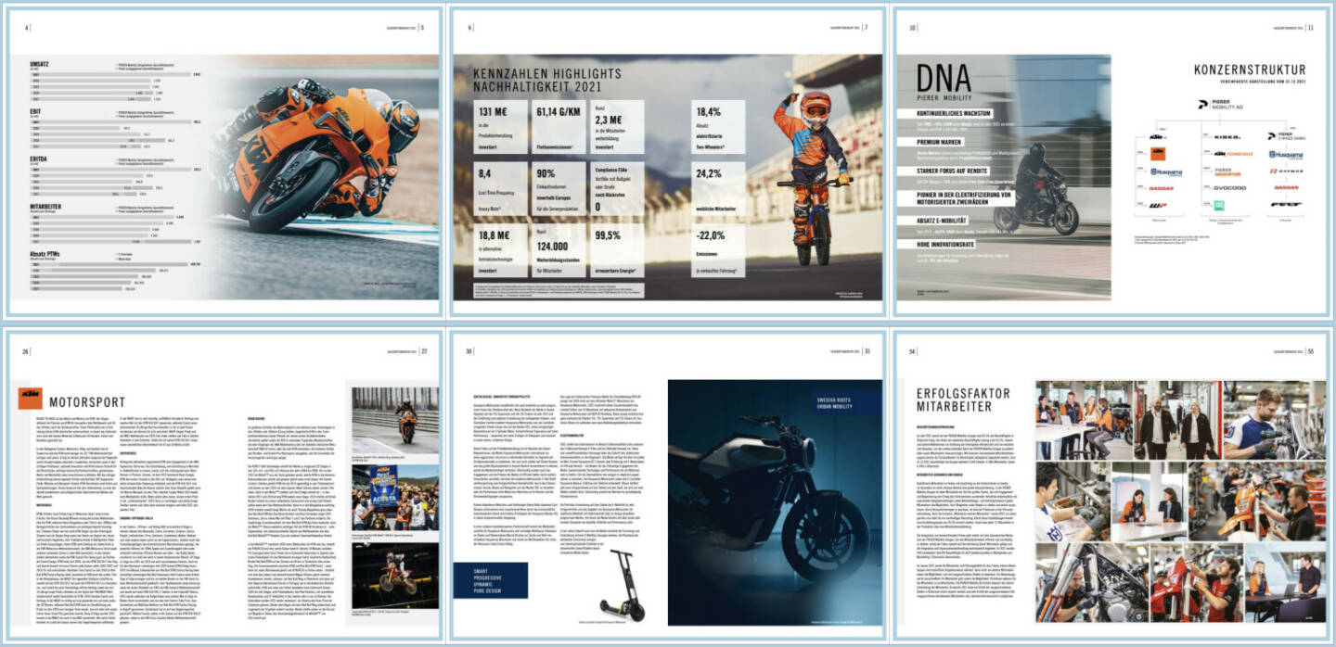1336x647 pixels.
Task: Click the R Raymon logo
Action: pyautogui.click(x=1285, y=171)
